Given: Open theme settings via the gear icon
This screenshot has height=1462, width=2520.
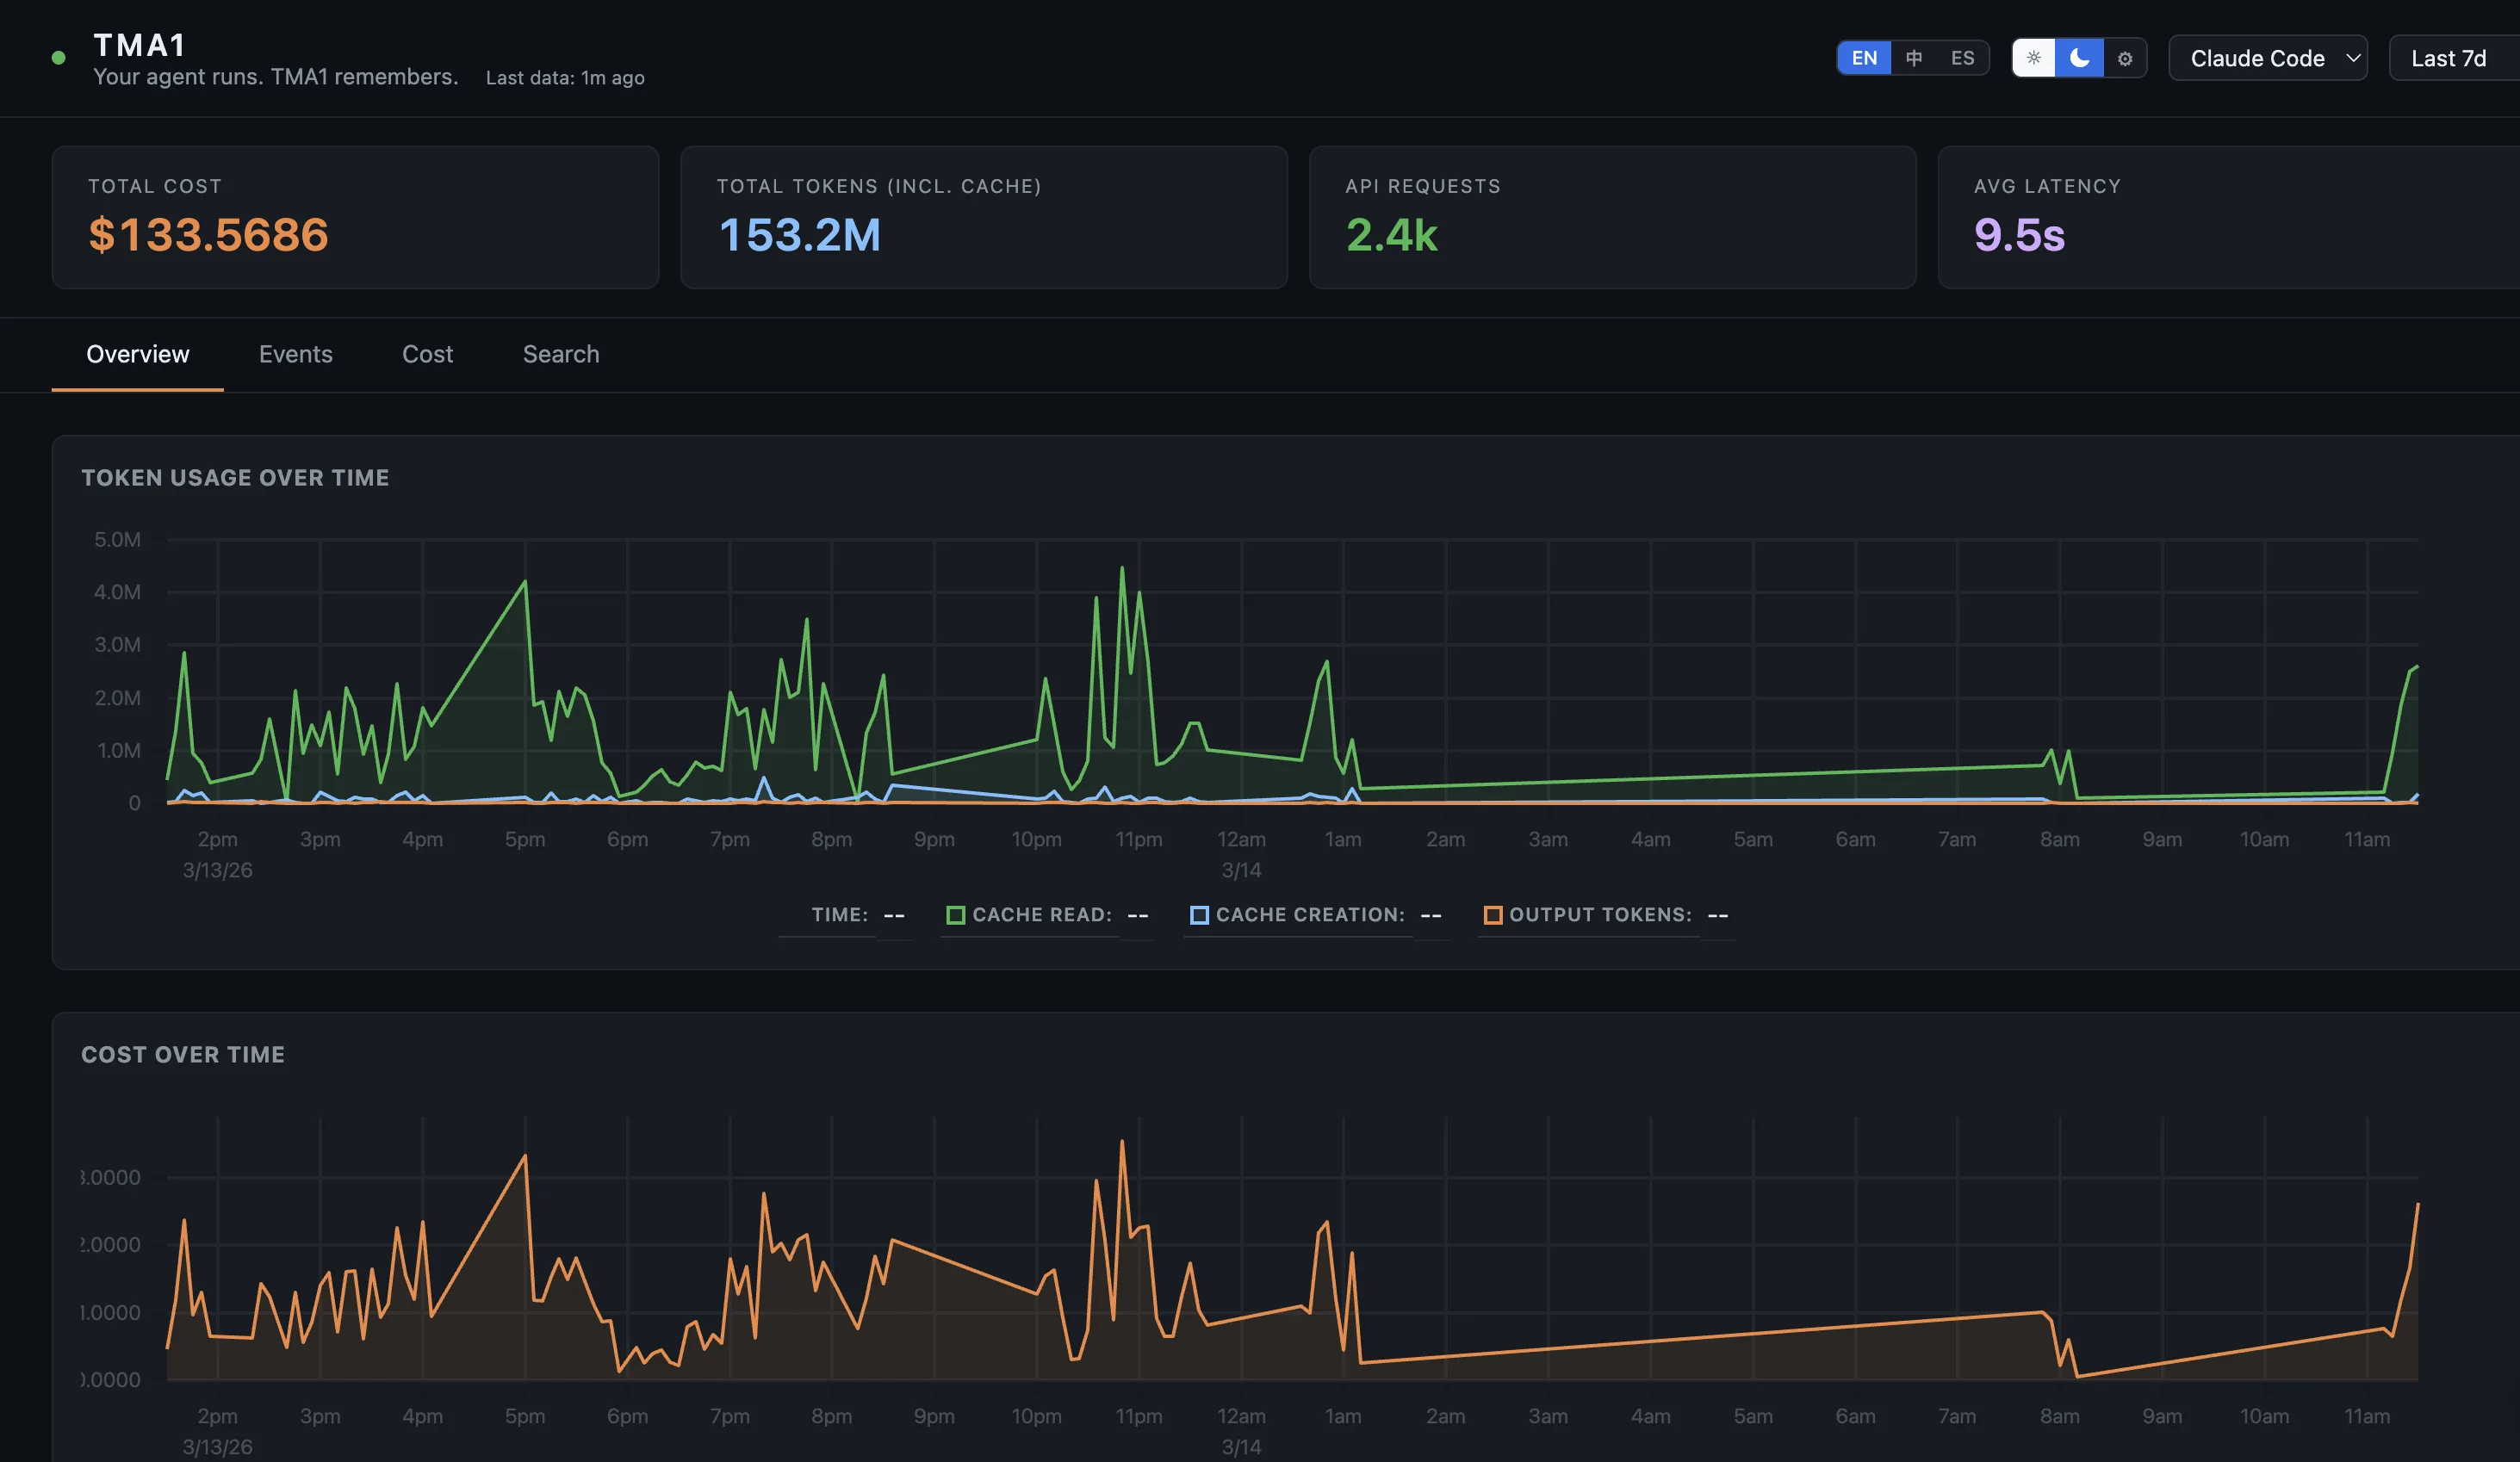Looking at the screenshot, I should (x=2125, y=58).
